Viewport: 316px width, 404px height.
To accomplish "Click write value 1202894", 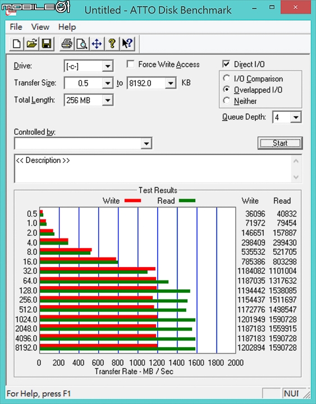I will tap(251, 348).
